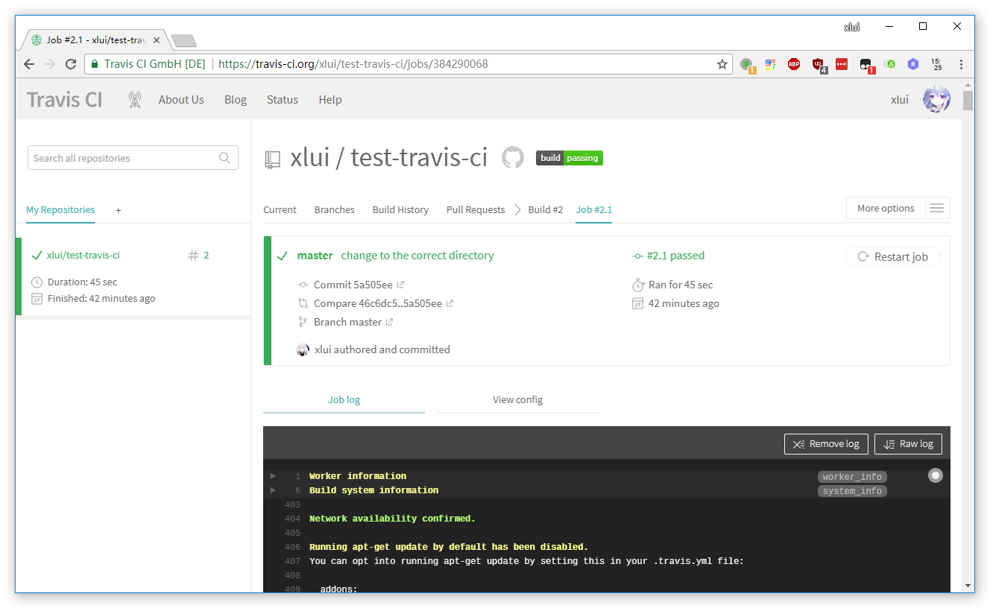Open the Help nav item

click(330, 100)
